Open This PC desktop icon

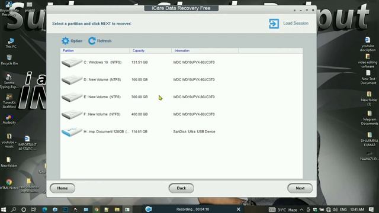coord(11,43)
